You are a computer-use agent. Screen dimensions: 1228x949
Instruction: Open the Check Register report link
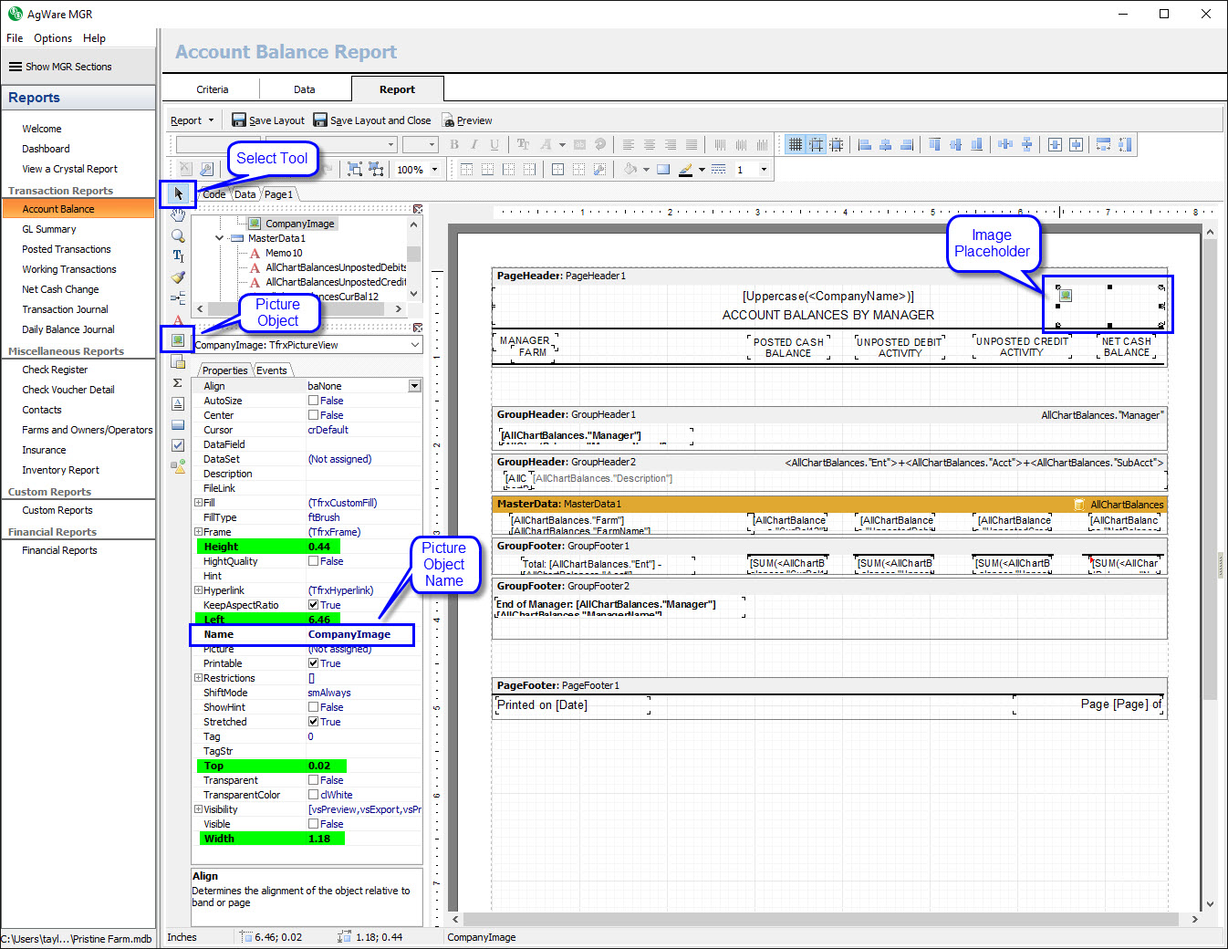[x=55, y=370]
